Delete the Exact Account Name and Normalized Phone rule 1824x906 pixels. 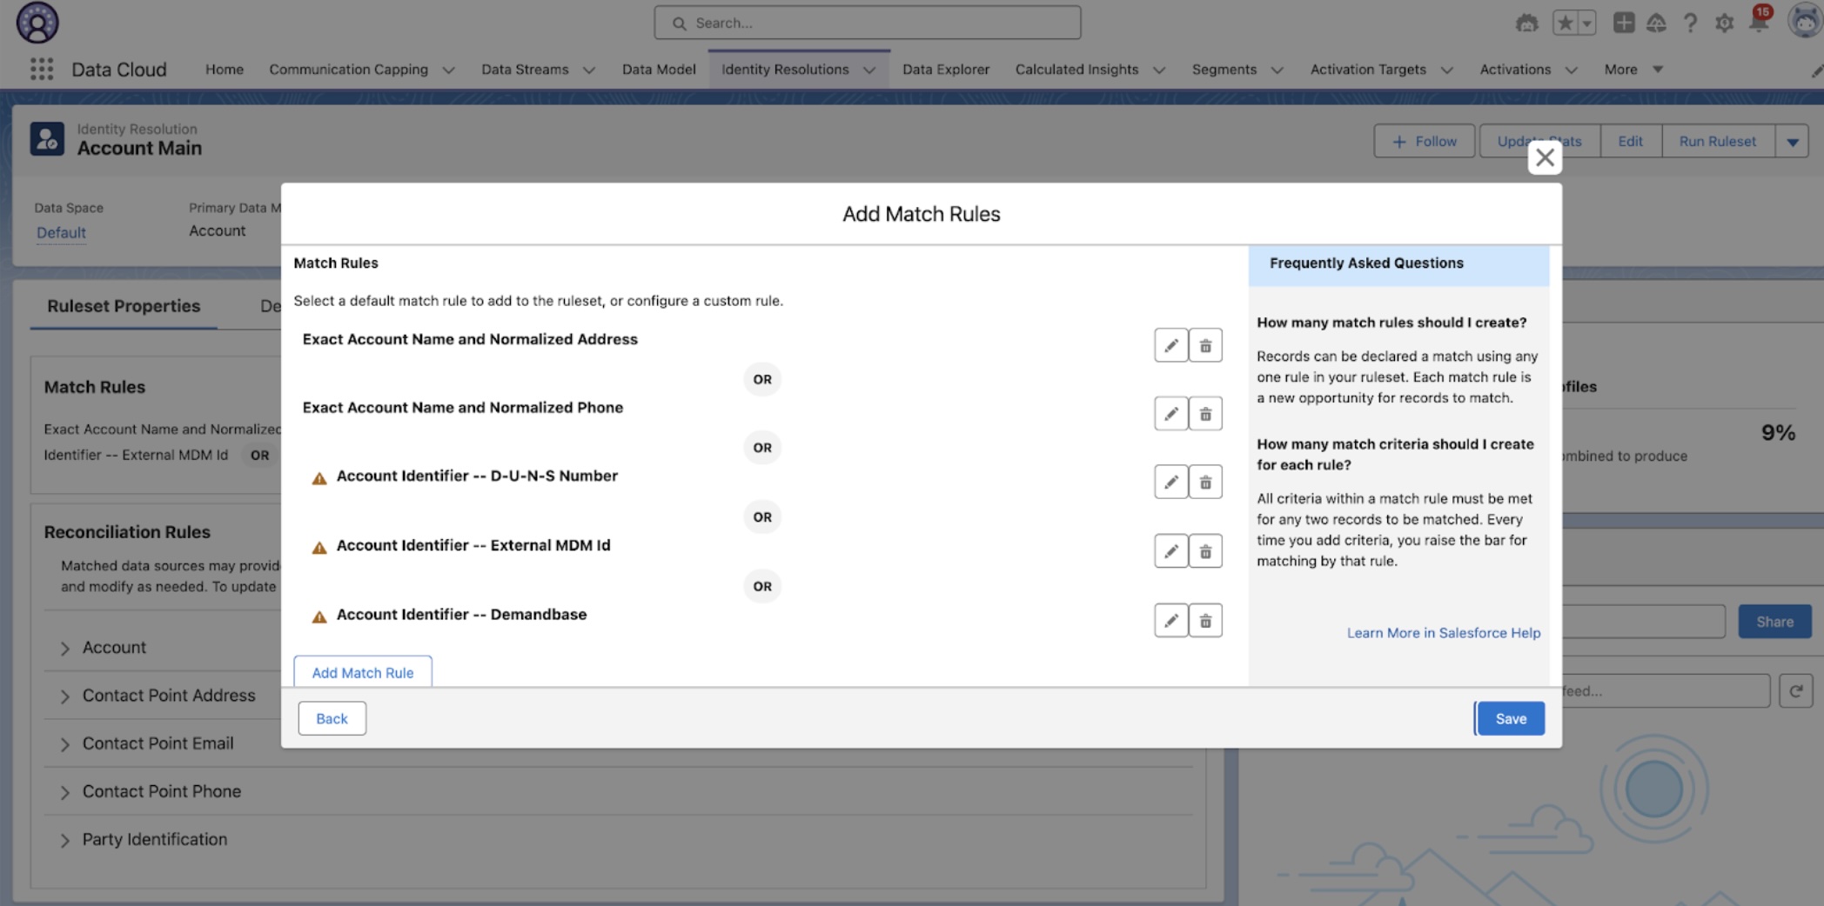tap(1205, 414)
